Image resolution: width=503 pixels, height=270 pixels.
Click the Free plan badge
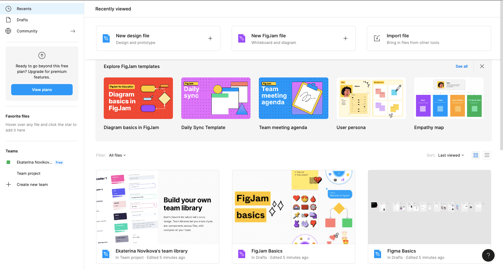coord(59,163)
